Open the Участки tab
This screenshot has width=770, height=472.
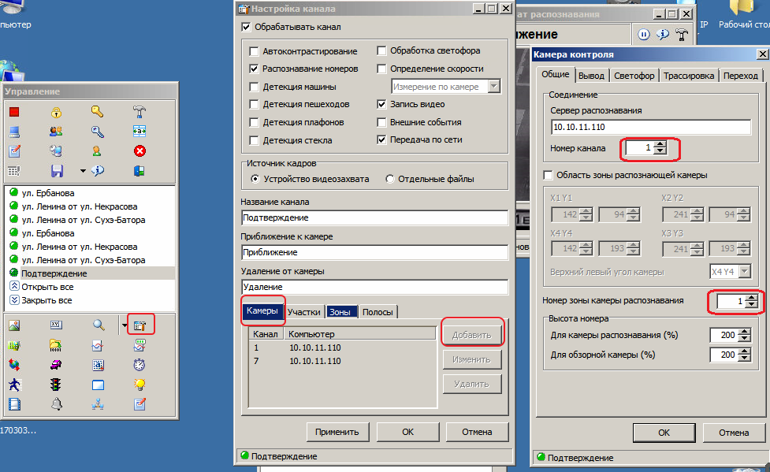click(x=303, y=312)
